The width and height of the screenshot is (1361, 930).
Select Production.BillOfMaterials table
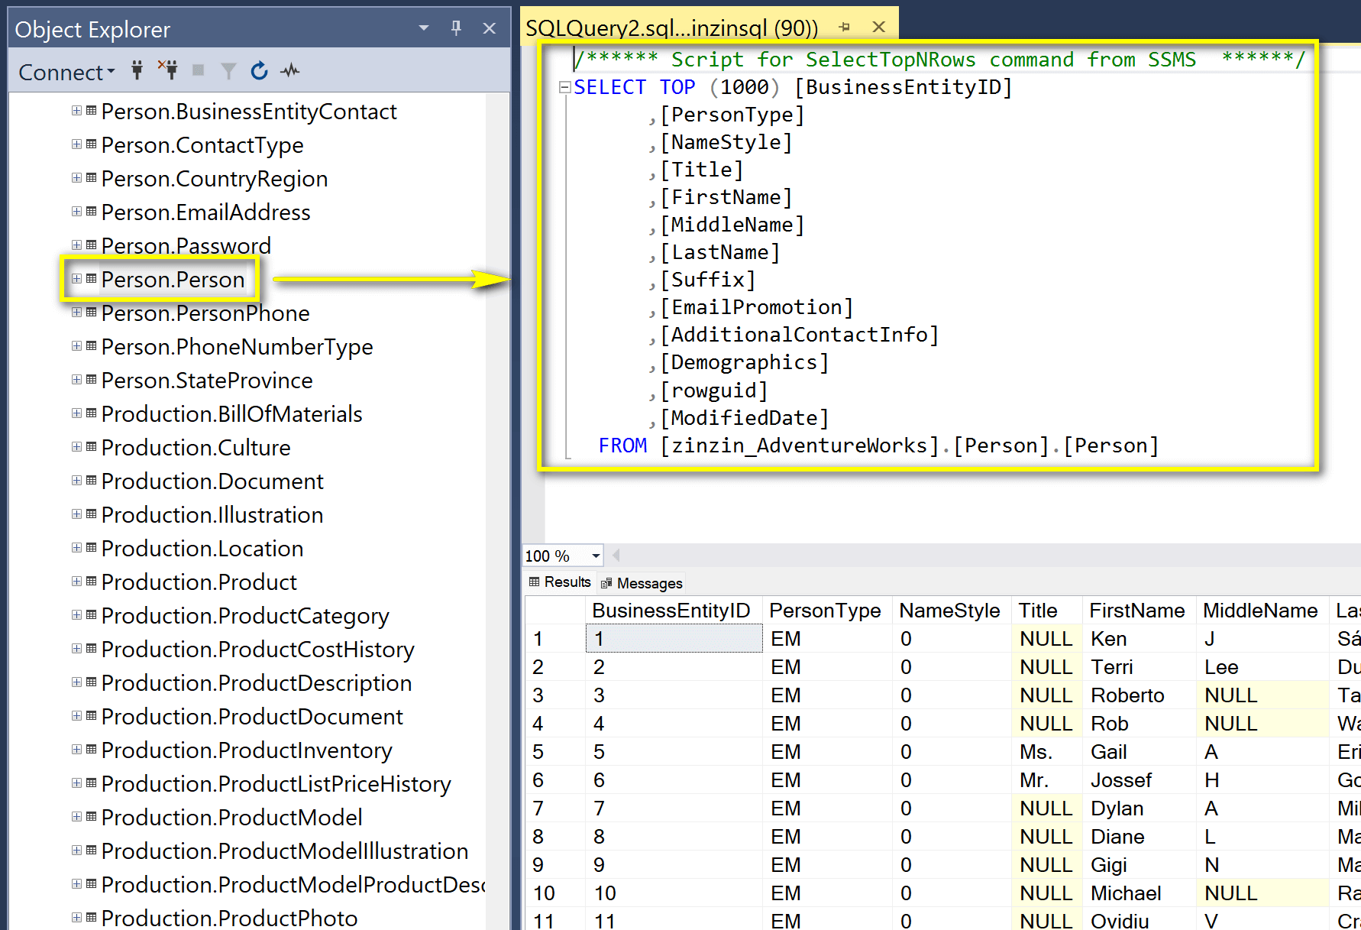(232, 414)
